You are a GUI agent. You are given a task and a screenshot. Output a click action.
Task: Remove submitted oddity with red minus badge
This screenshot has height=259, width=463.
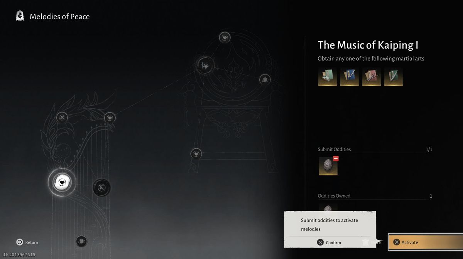click(336, 158)
